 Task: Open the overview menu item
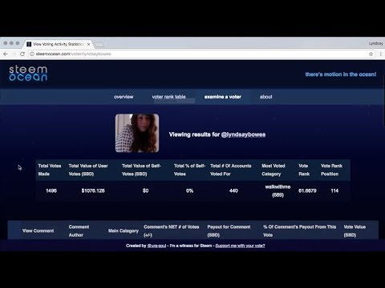[124, 97]
